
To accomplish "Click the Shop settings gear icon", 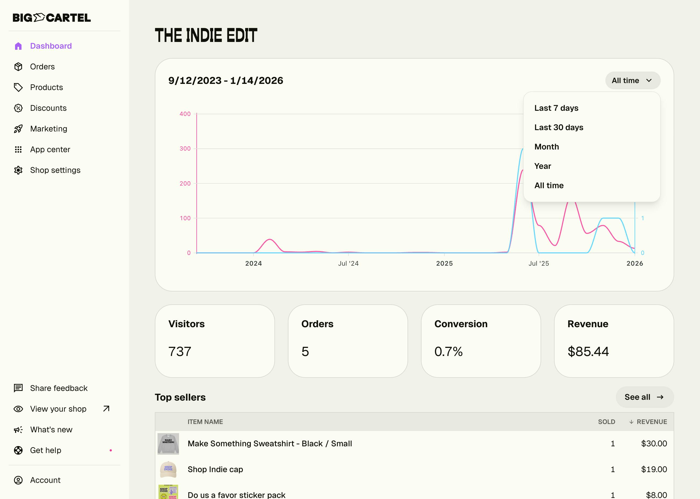I will (18, 170).
